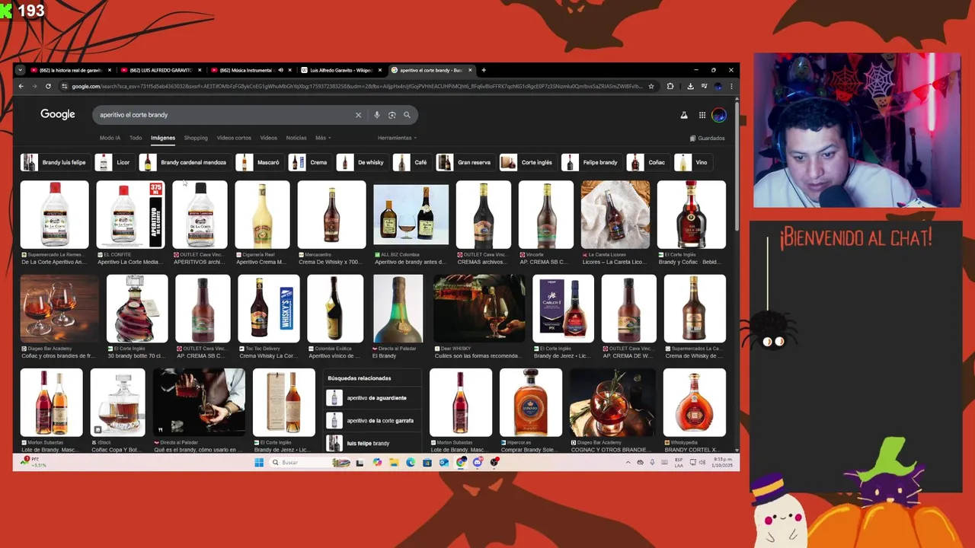Viewport: 975px width, 548px height.
Task: Select the 'Mascaró' filter chip
Action: pos(259,162)
